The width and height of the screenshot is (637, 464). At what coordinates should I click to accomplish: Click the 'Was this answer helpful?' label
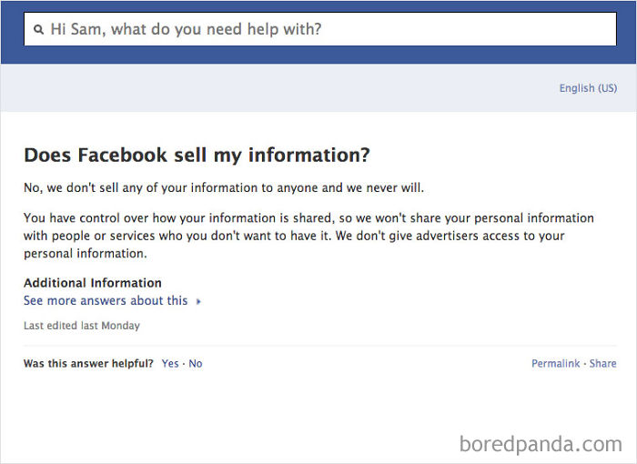88,363
